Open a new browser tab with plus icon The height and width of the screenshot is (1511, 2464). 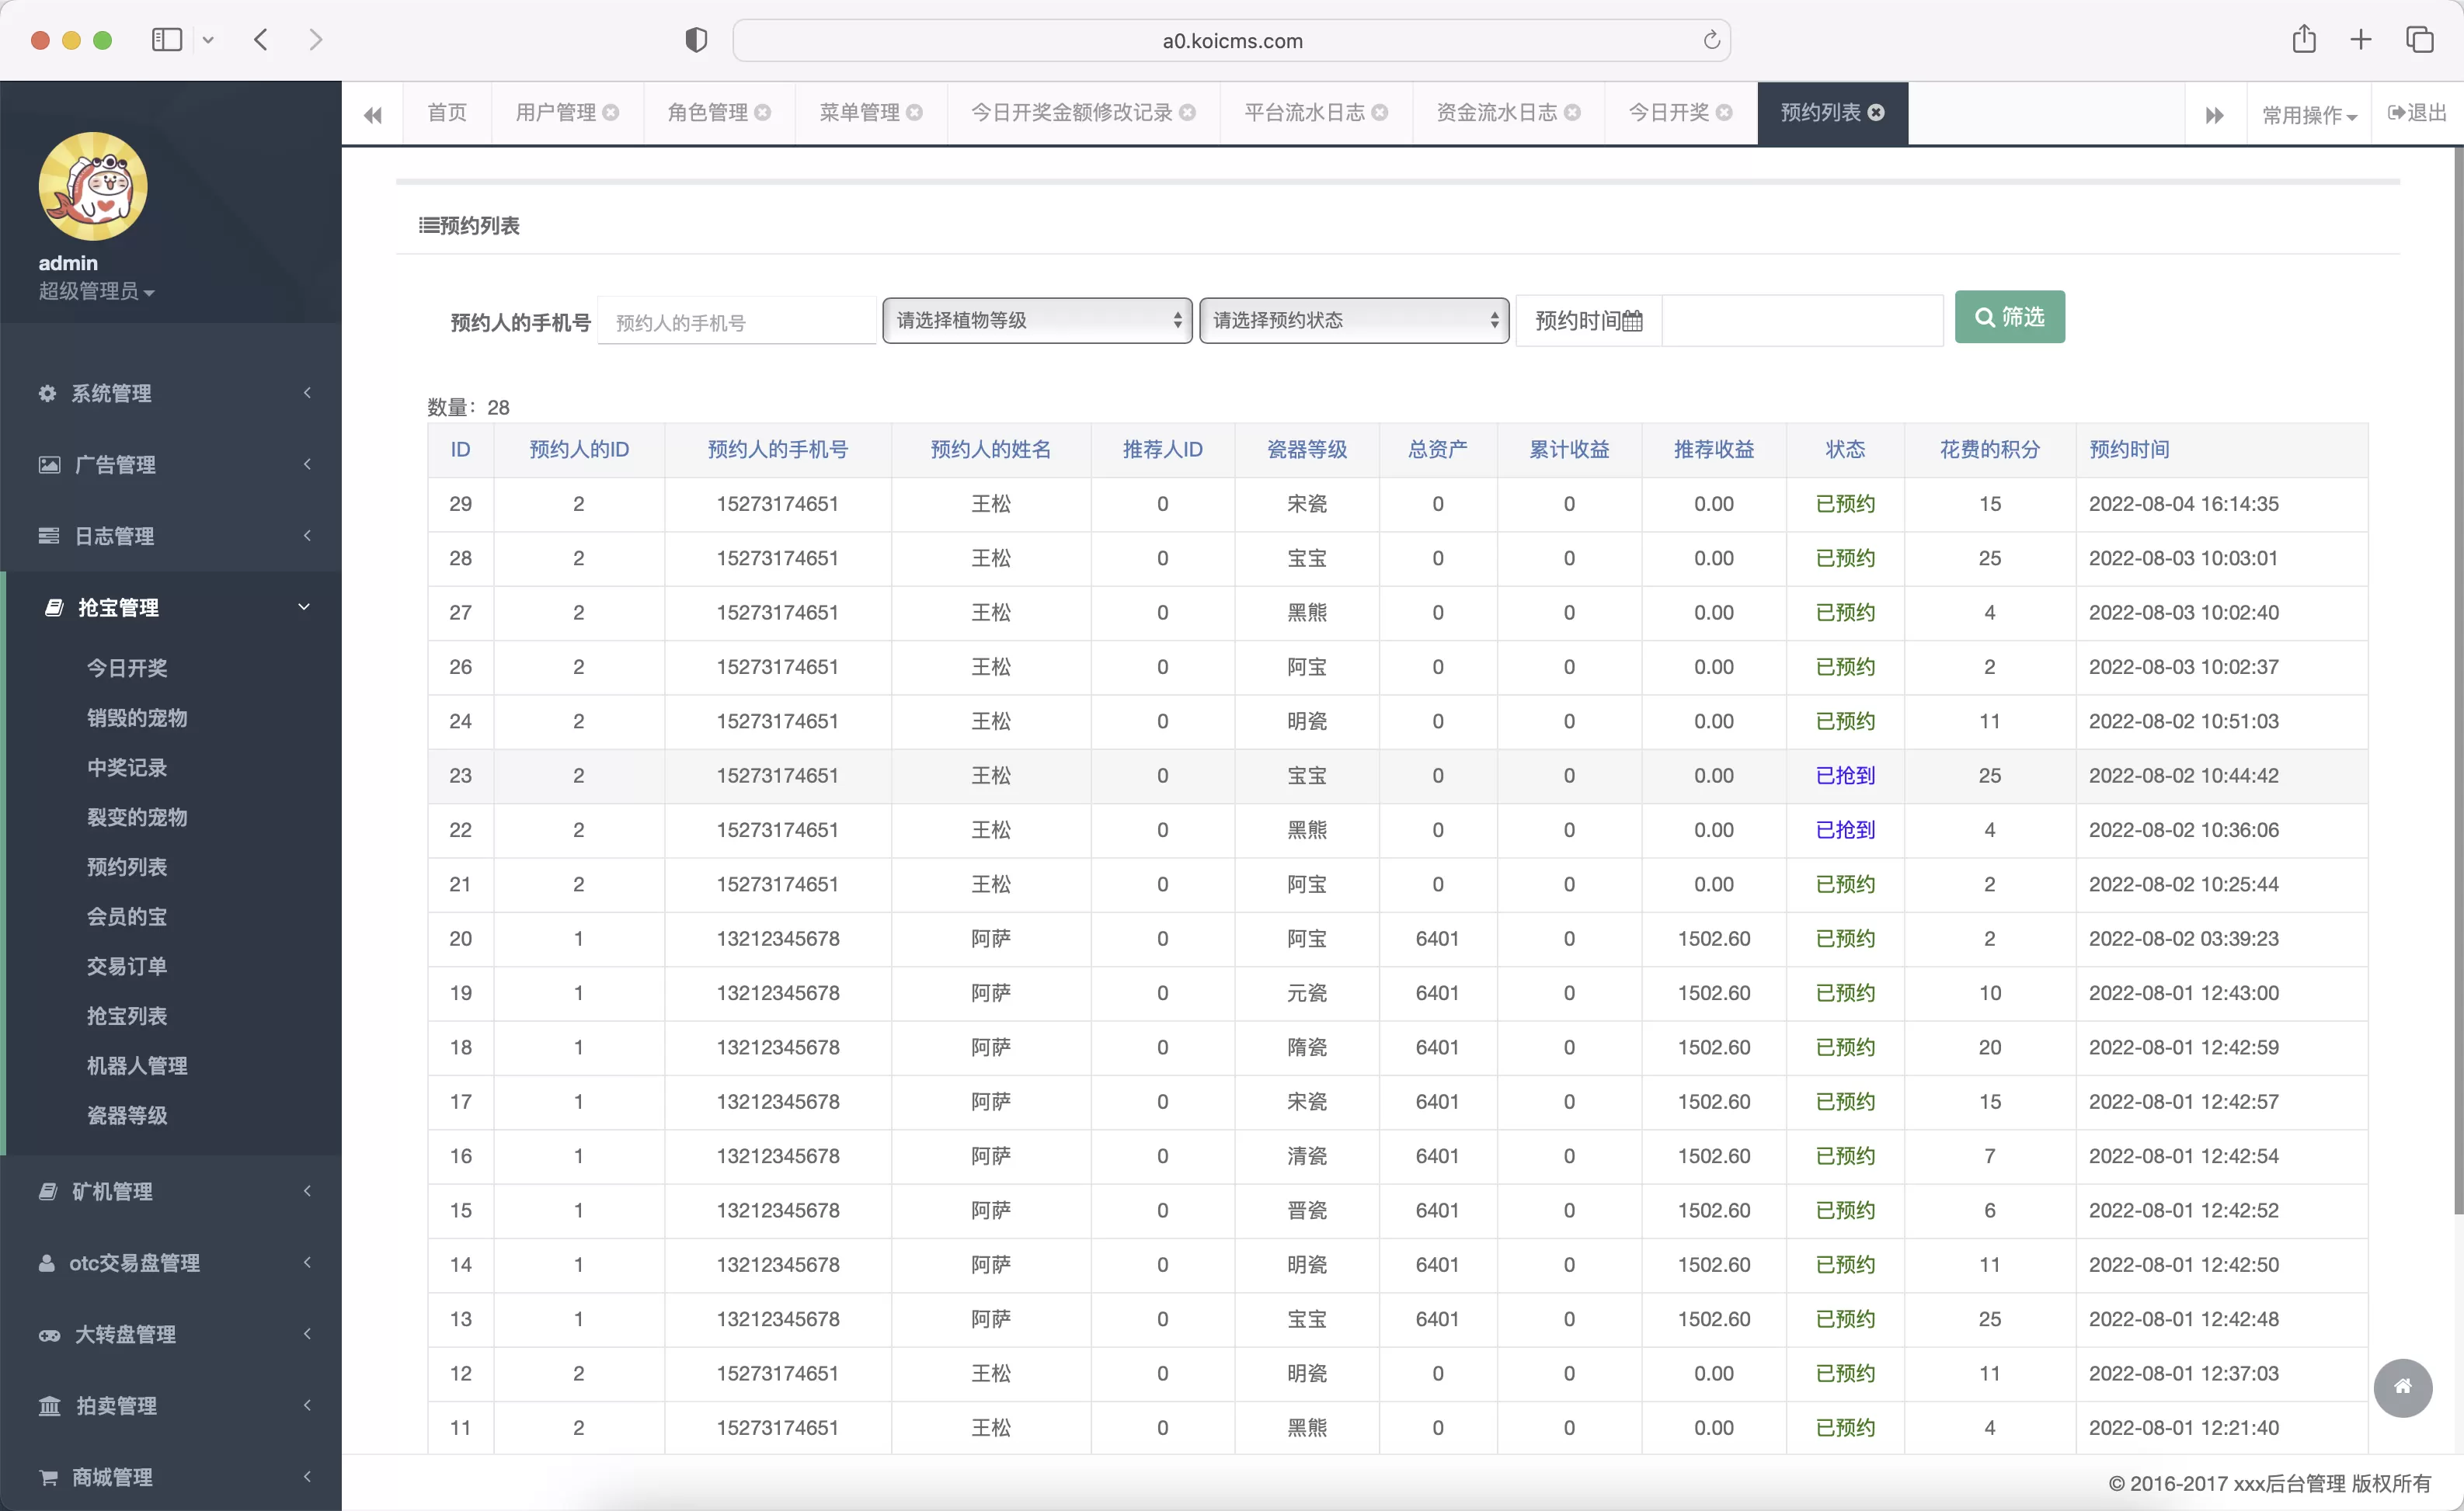tap(2361, 40)
